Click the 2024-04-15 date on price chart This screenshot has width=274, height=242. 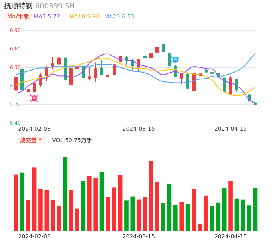[x=231, y=129]
